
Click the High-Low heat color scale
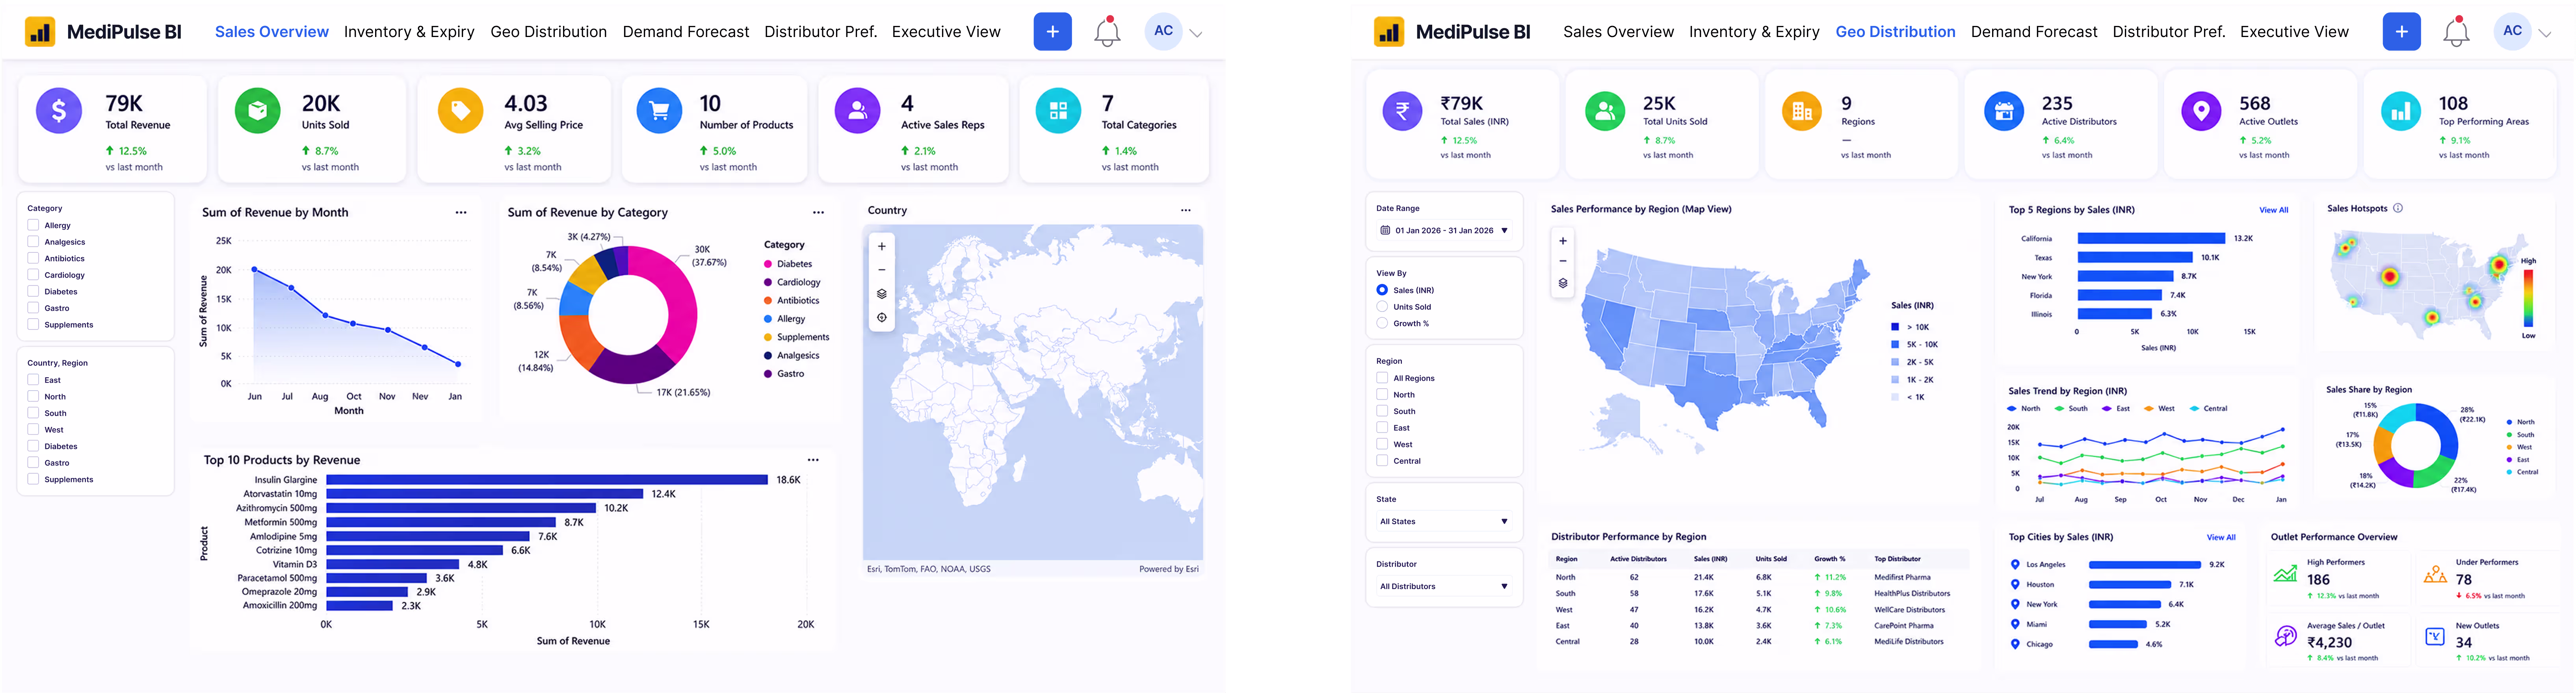pos(2528,298)
